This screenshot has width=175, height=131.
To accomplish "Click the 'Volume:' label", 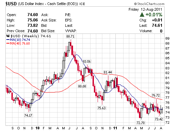I will [146, 31].
